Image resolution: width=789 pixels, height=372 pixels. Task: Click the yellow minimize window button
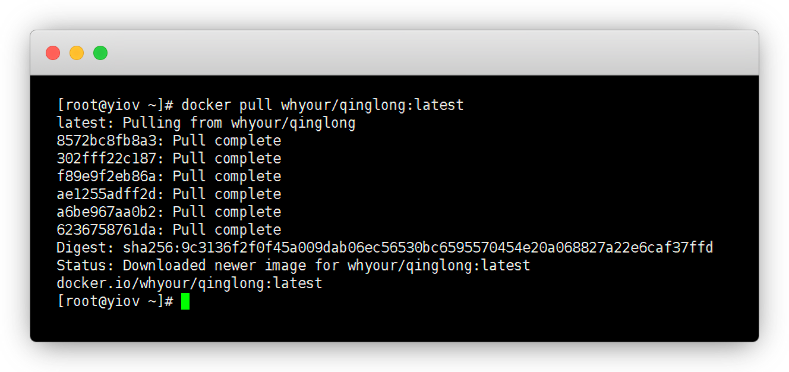[x=77, y=53]
